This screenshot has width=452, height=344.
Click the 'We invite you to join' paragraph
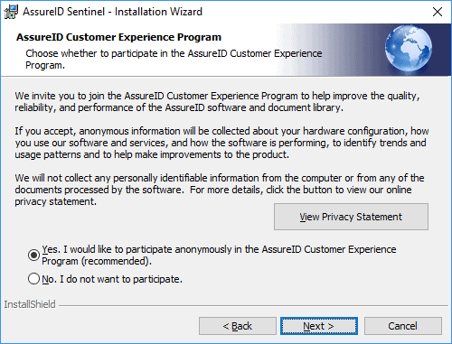click(217, 102)
